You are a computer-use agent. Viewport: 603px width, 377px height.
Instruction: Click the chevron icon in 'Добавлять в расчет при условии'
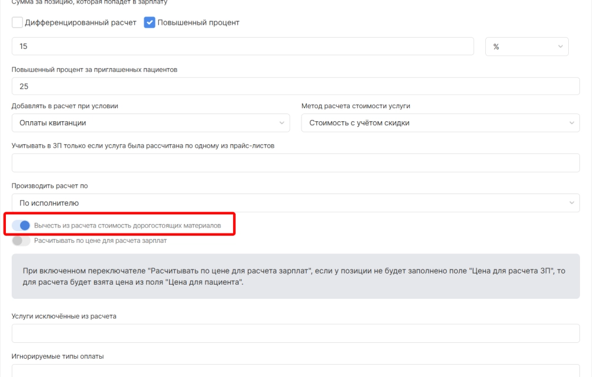coord(281,123)
